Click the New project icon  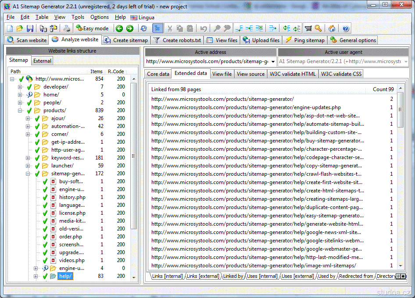(10, 28)
